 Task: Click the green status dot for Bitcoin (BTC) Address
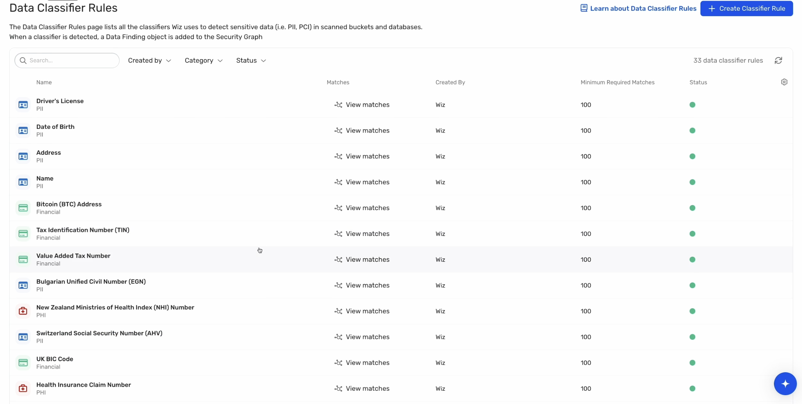click(692, 208)
